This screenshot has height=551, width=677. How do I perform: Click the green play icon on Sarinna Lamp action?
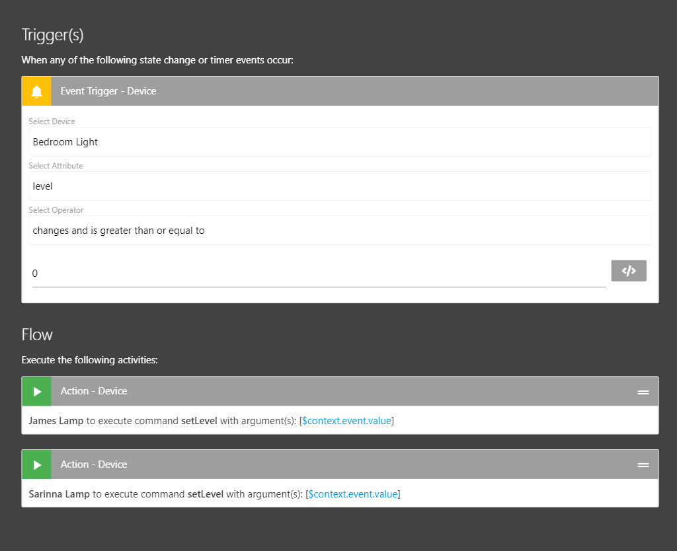tap(36, 464)
